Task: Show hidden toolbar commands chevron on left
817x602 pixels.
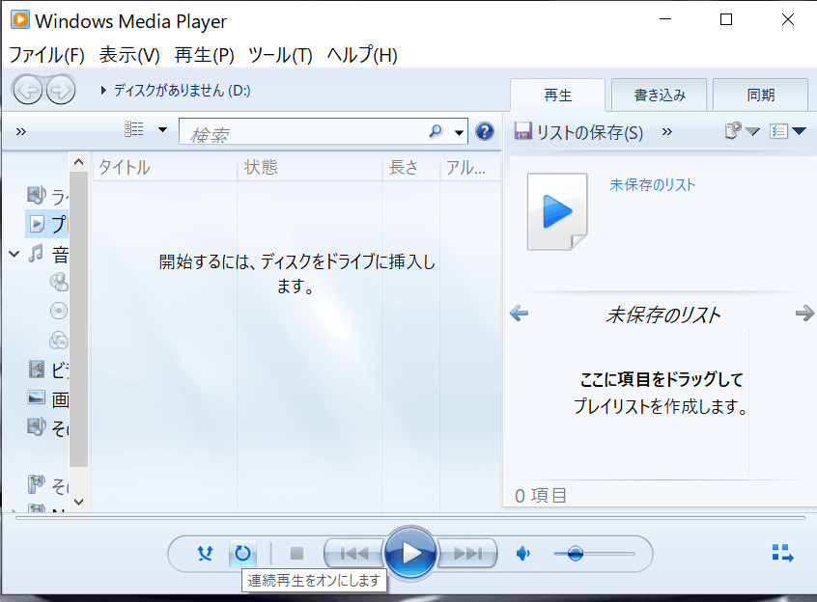Action: [x=21, y=131]
